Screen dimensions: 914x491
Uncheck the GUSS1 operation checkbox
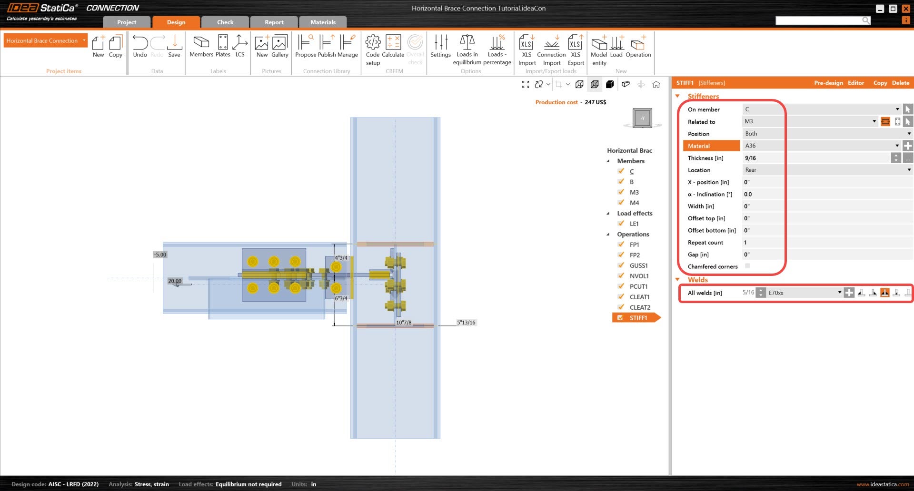[621, 265]
